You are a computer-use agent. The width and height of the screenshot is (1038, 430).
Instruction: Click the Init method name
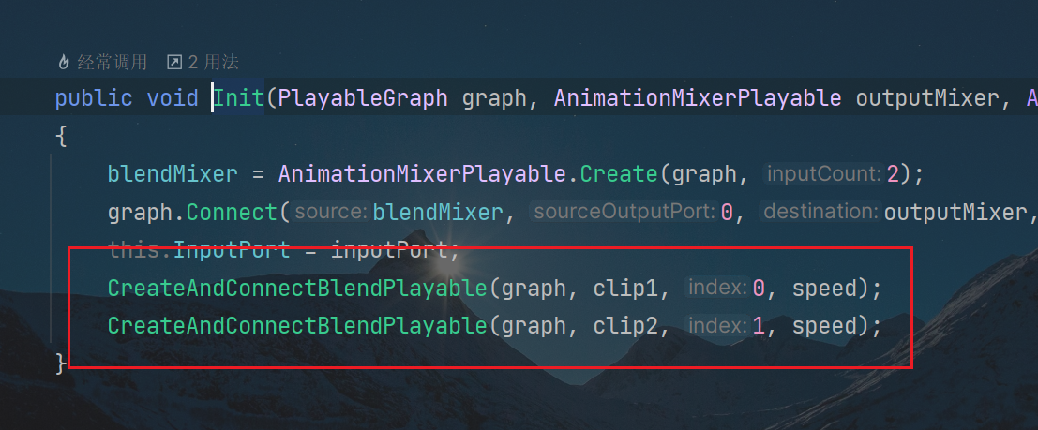tap(238, 98)
